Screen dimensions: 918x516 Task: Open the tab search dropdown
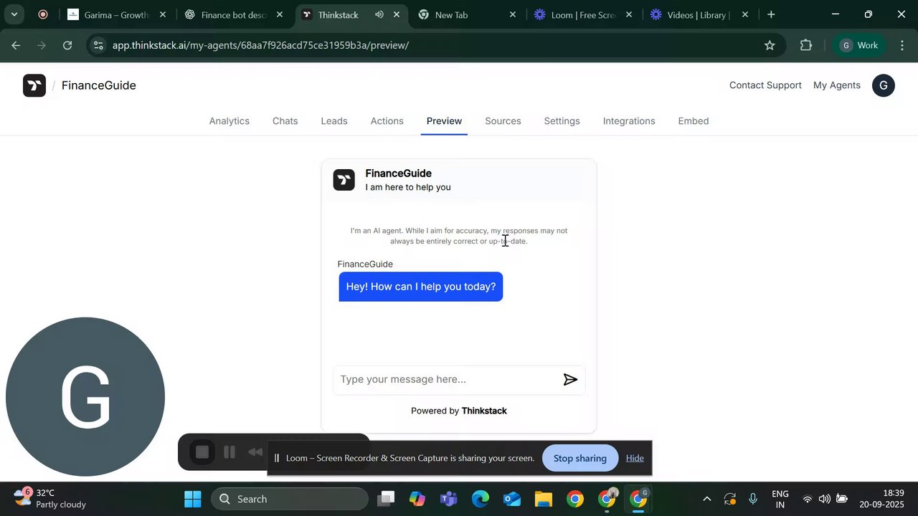pyautogui.click(x=14, y=14)
